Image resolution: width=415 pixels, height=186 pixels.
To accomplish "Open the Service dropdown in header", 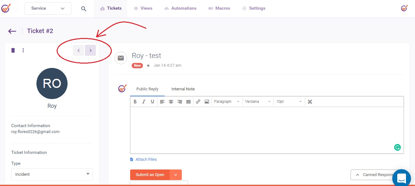I will [x=48, y=8].
